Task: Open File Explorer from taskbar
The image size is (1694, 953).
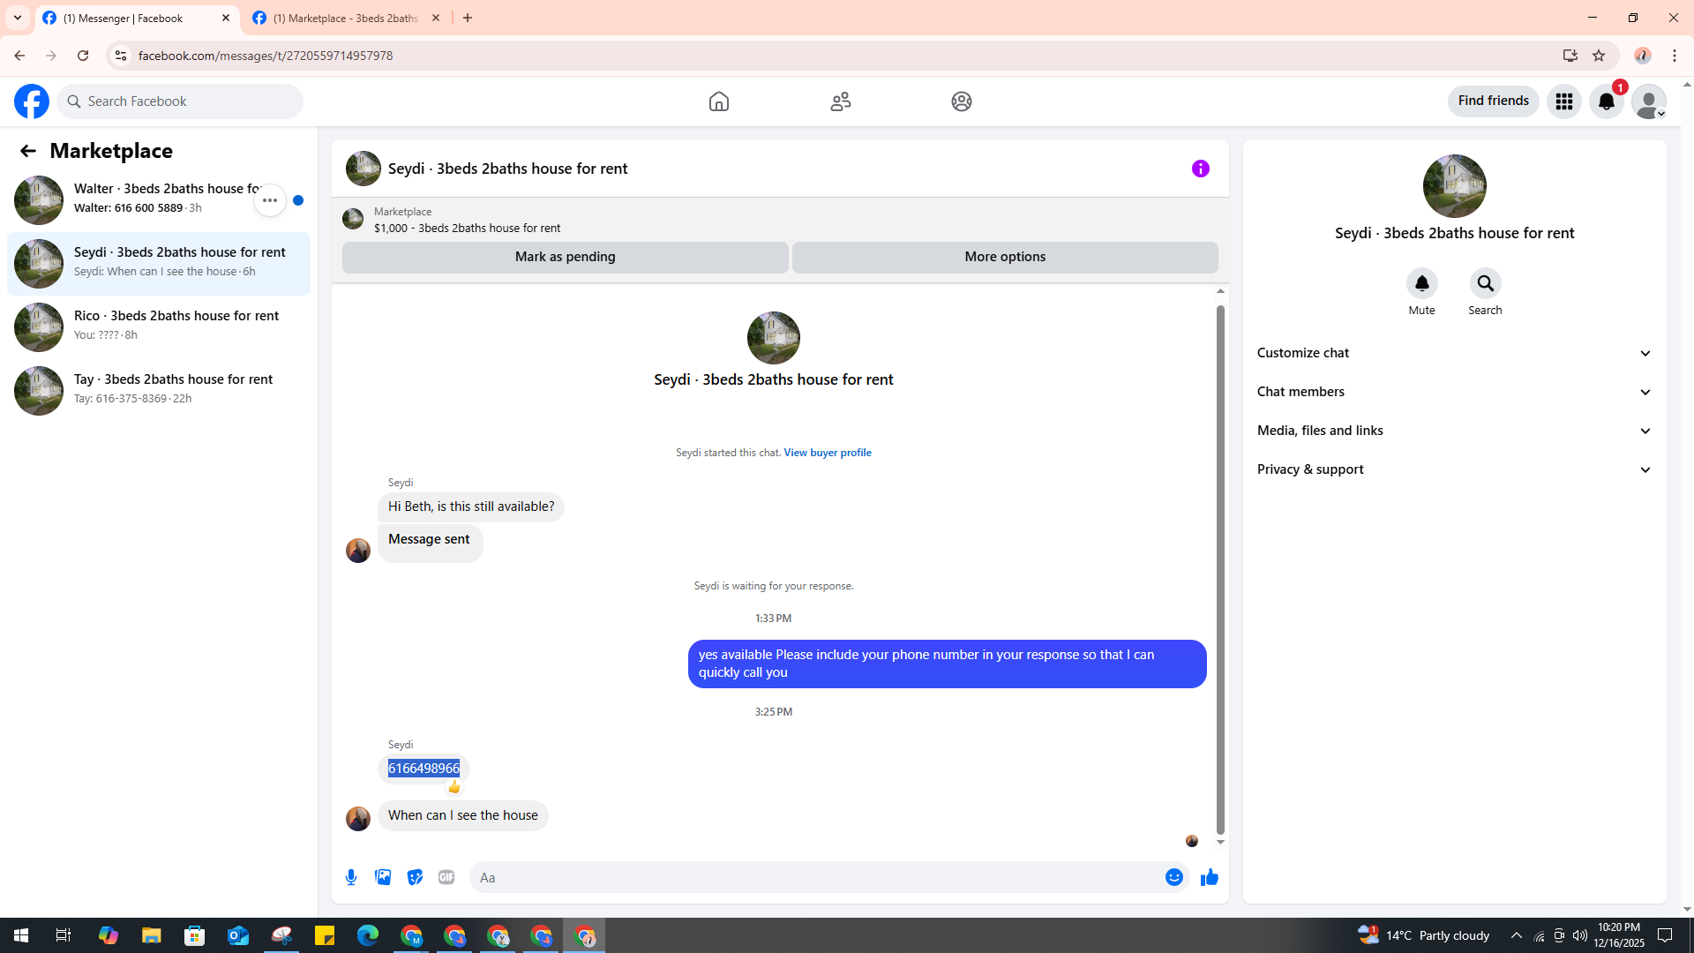Action: pos(152,935)
